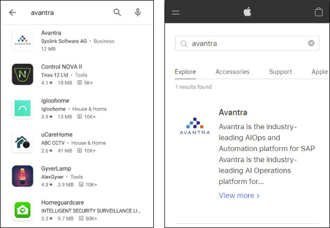
Task: Click Tiras-12 Ltd developer text
Action: coord(55,75)
